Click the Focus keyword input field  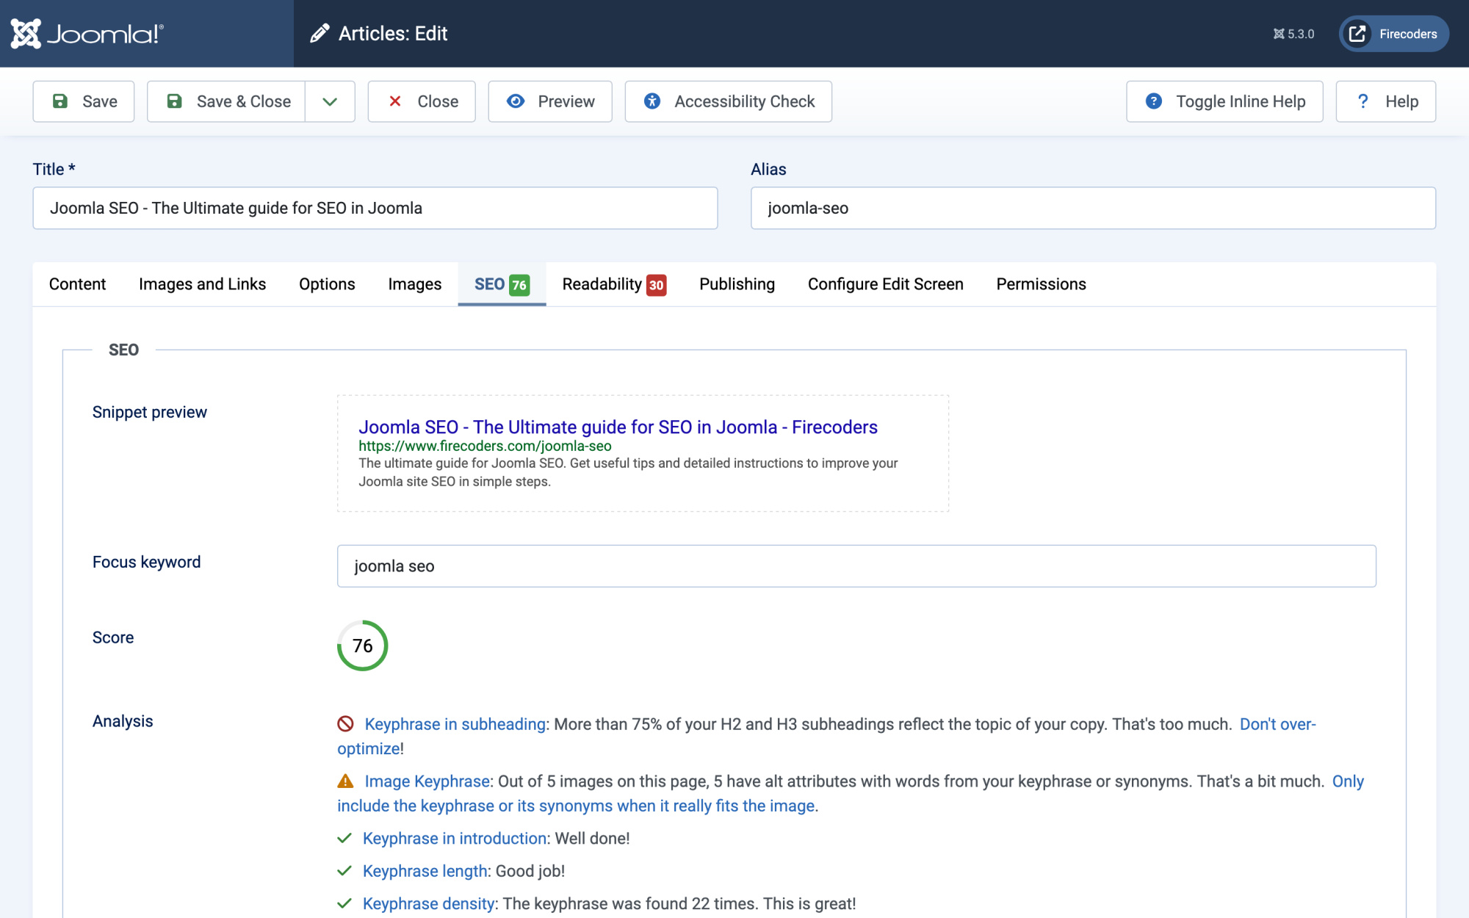click(x=856, y=566)
